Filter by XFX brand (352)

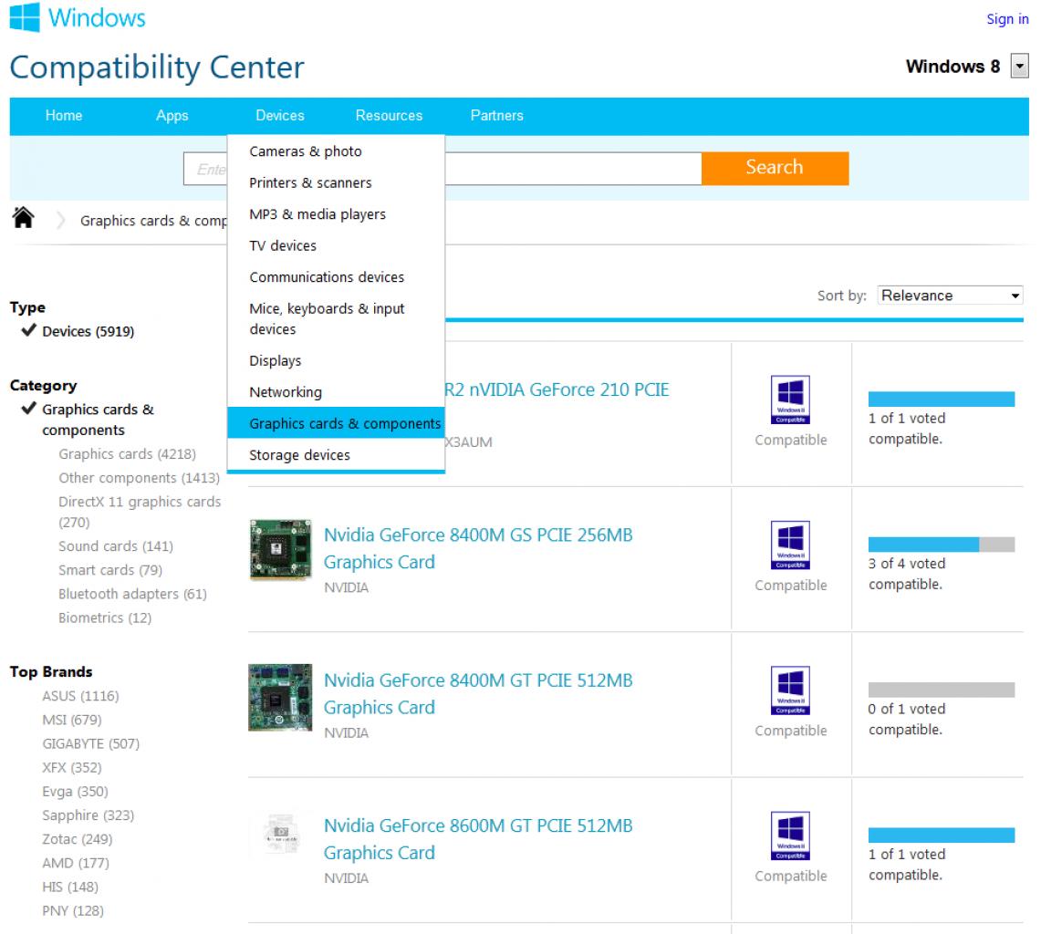[x=72, y=767]
